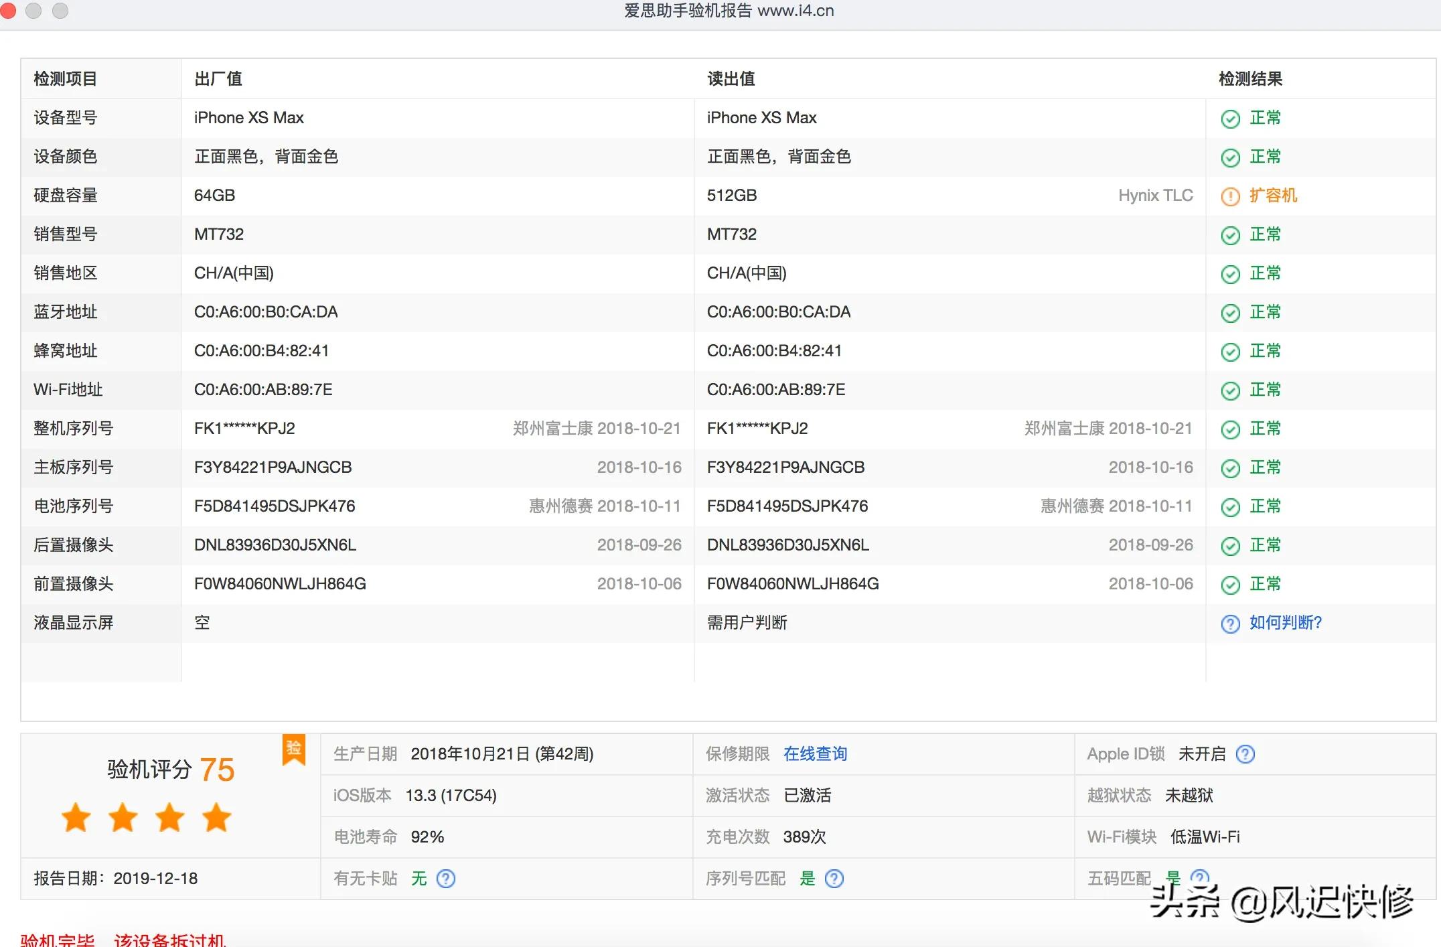The height and width of the screenshot is (947, 1441).
Task: Select factory Bluetooth address C0:A6:00:B0:CA:DA
Action: (x=266, y=312)
